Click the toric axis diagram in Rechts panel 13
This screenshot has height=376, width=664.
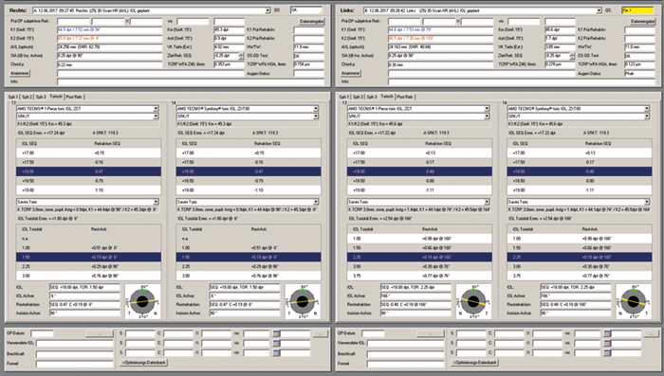(142, 301)
